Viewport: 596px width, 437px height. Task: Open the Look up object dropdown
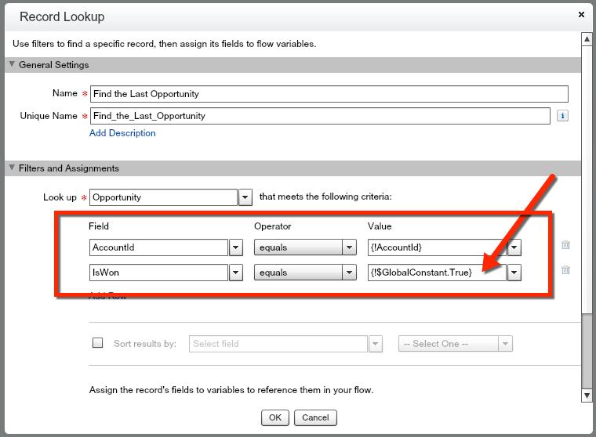(245, 197)
